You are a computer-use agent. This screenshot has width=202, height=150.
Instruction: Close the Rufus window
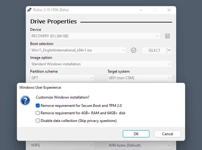click(x=169, y=10)
